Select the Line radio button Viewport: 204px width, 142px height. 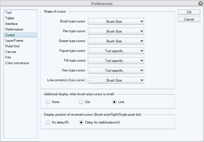[114, 102]
